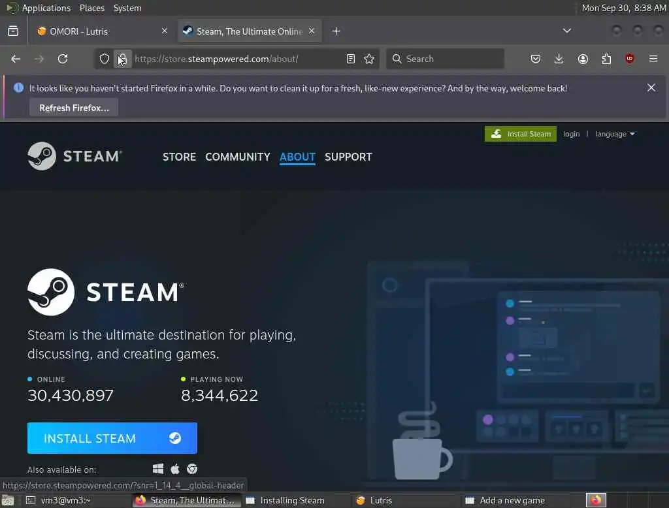Click the clock showing Mon Sep 30
Screen dimensions: 669x508
pyautogui.click(x=624, y=8)
